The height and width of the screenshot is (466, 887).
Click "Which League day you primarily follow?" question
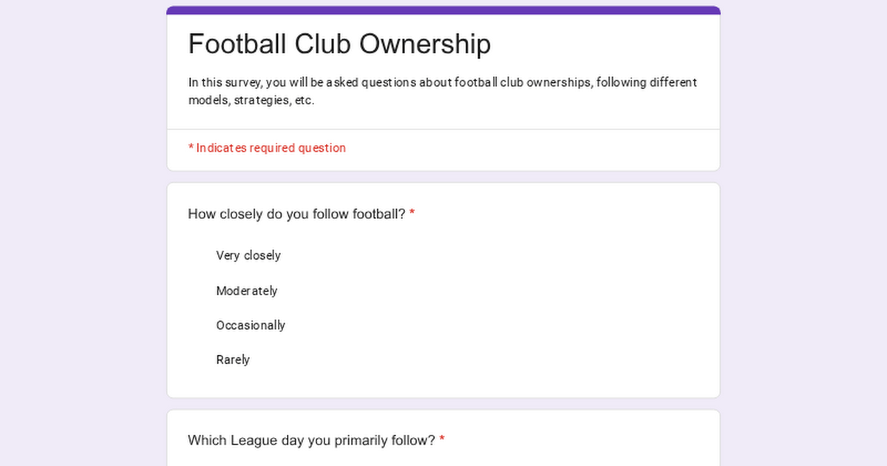[x=311, y=441]
